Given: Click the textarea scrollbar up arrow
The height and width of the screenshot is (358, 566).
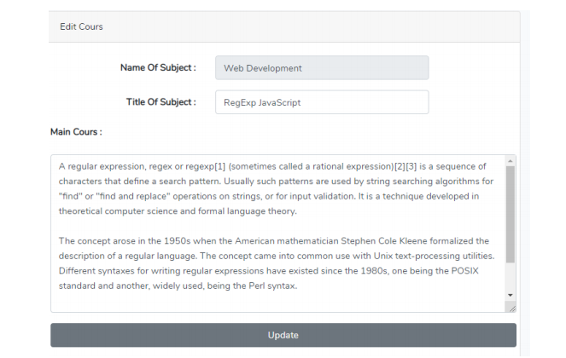Looking at the screenshot, I should [510, 161].
